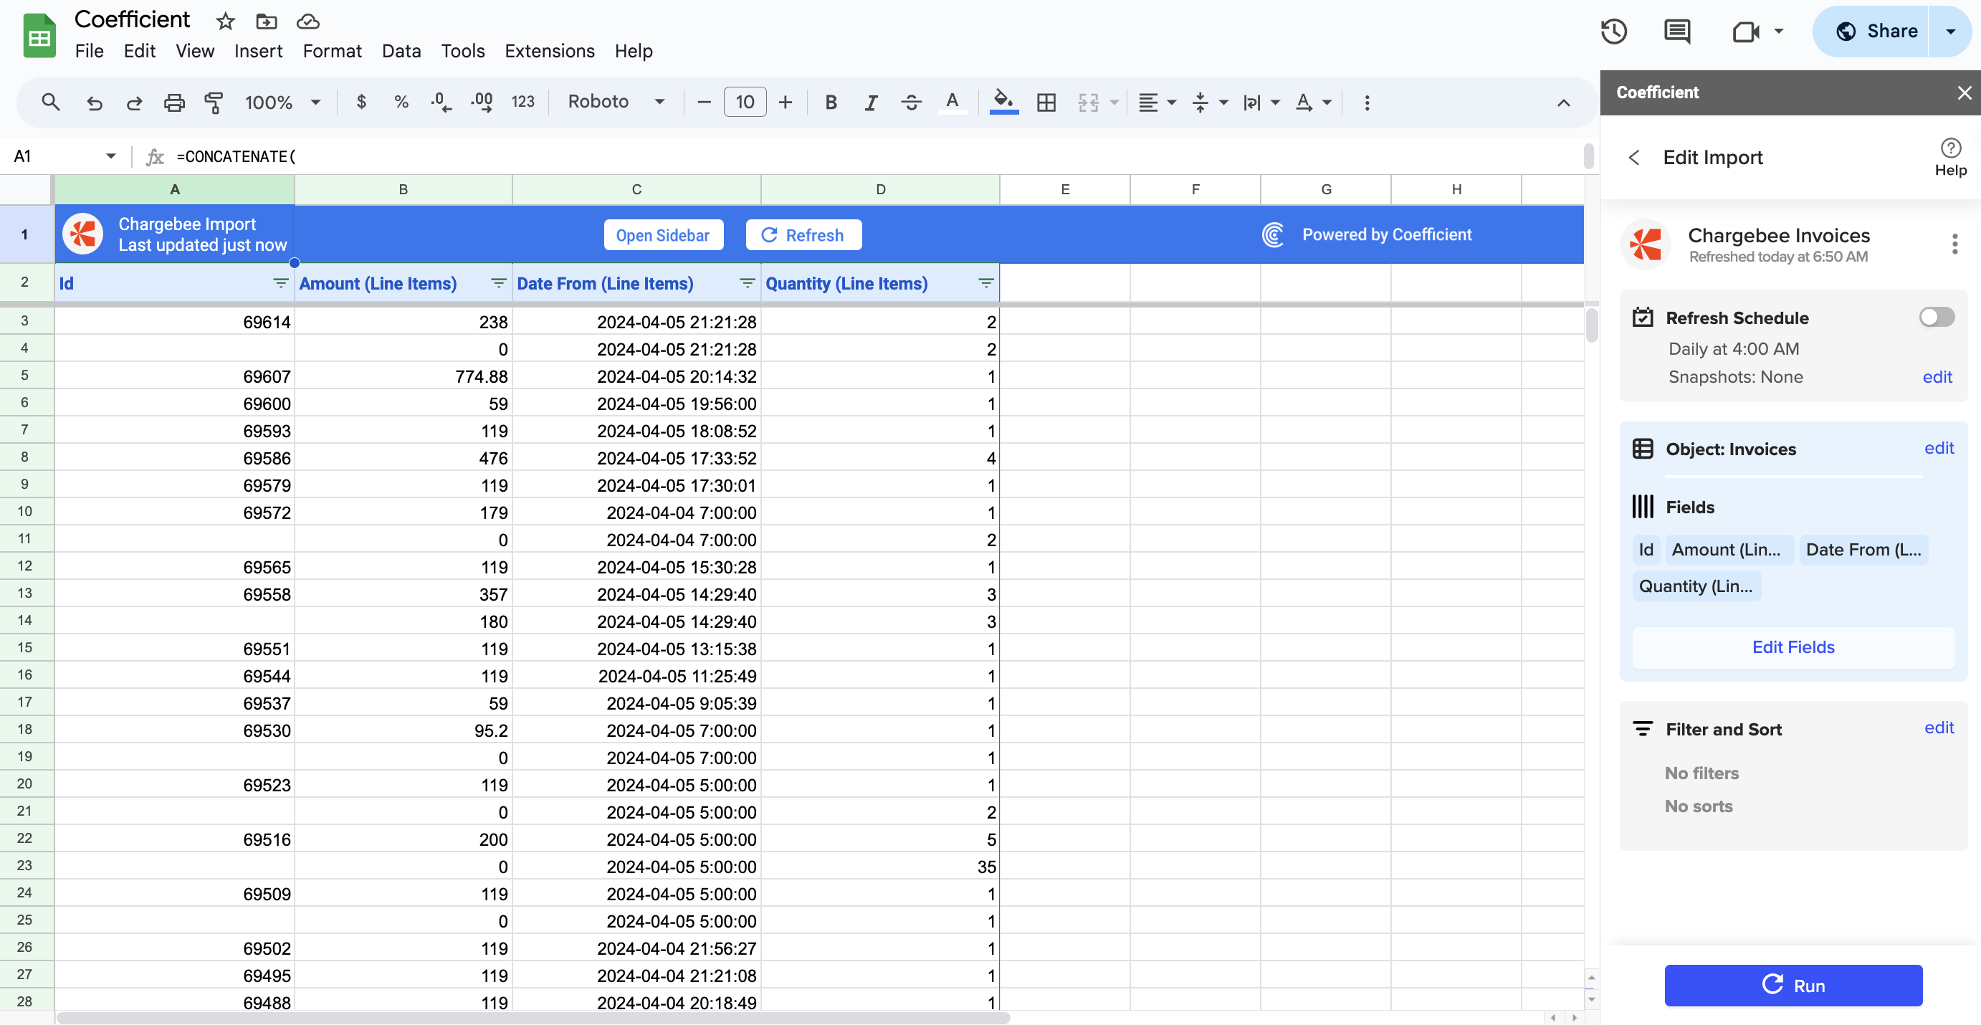The height and width of the screenshot is (1025, 1981).
Task: Open version history clock icon
Action: pyautogui.click(x=1613, y=31)
